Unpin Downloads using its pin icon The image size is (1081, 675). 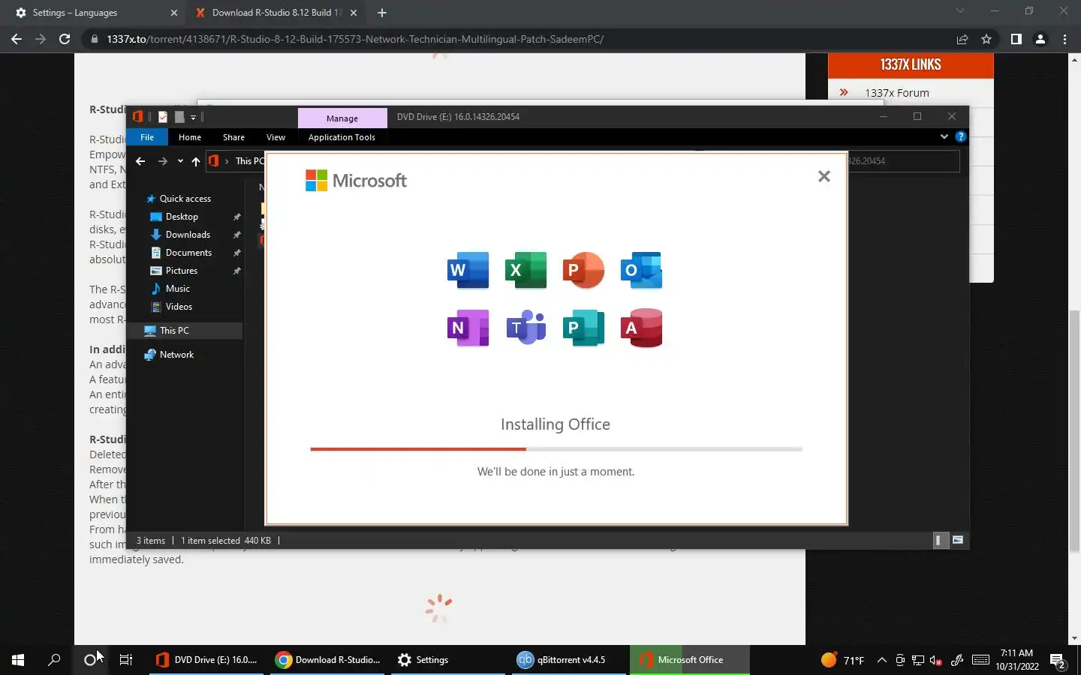(x=236, y=235)
